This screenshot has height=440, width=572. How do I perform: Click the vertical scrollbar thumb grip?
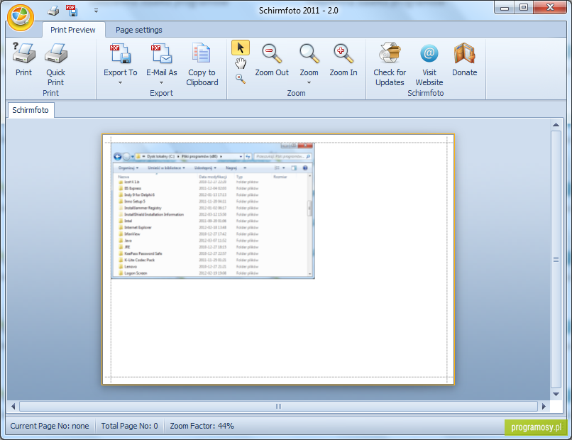[x=556, y=260]
